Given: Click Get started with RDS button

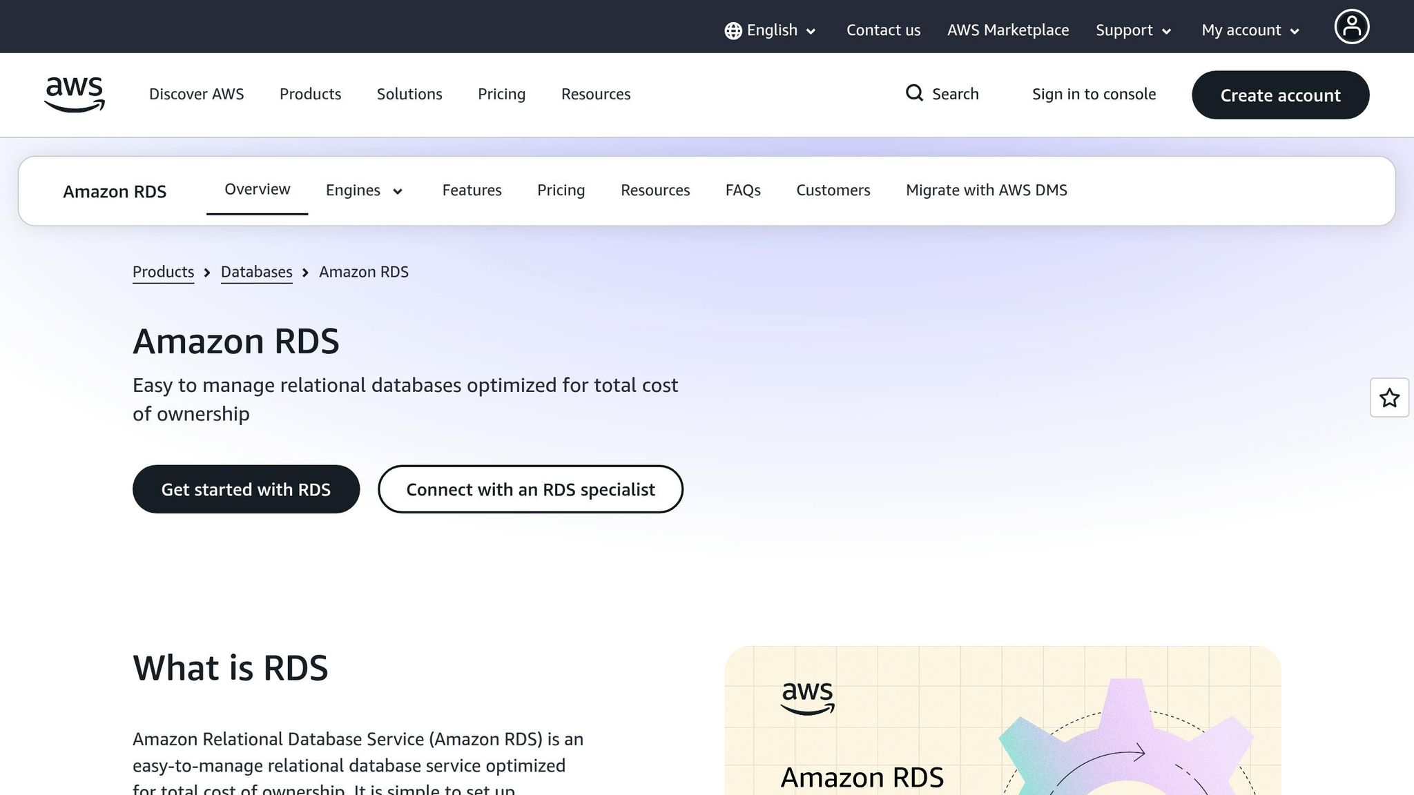Looking at the screenshot, I should point(246,489).
